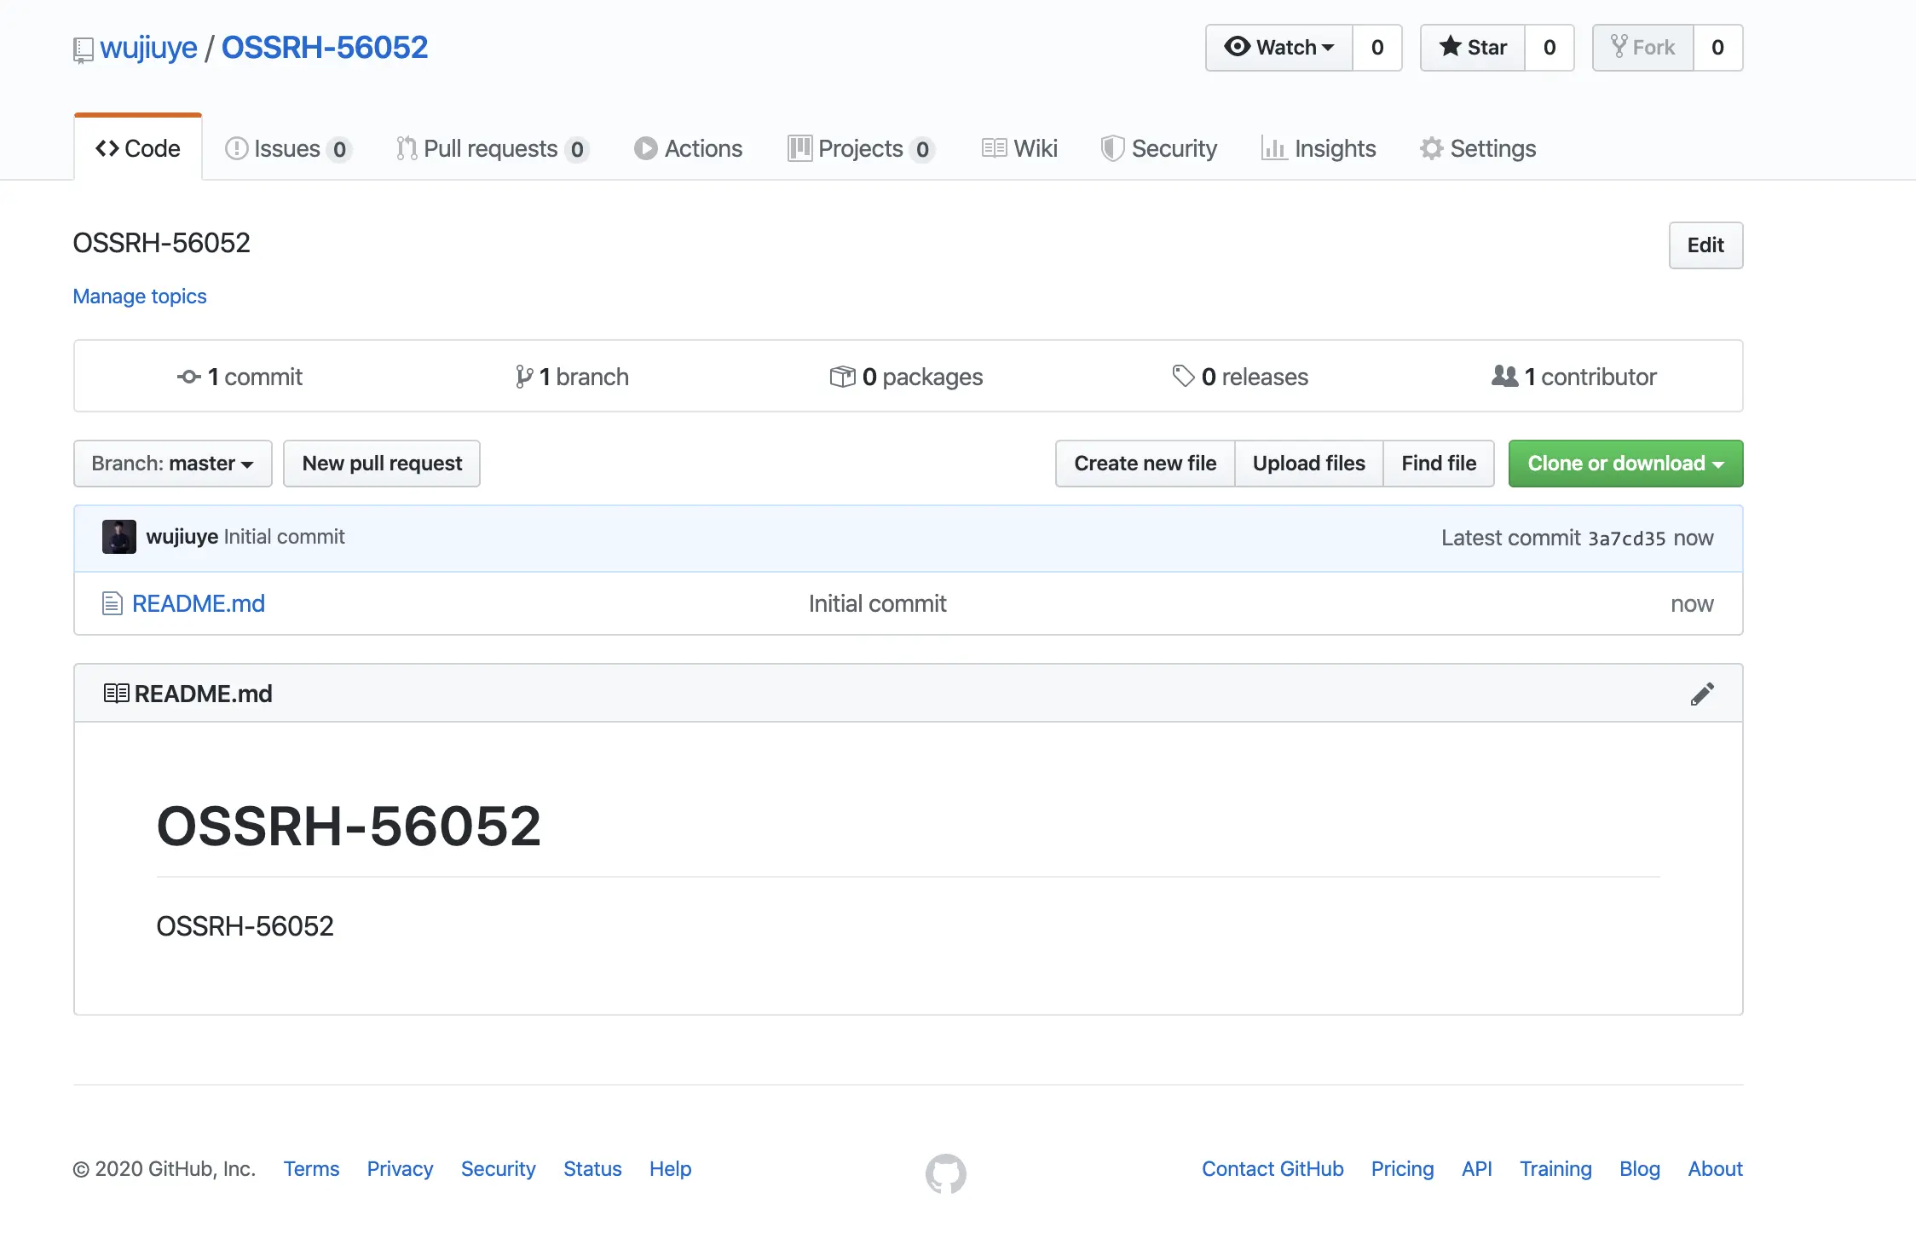Switch to the Issues tab

point(287,149)
